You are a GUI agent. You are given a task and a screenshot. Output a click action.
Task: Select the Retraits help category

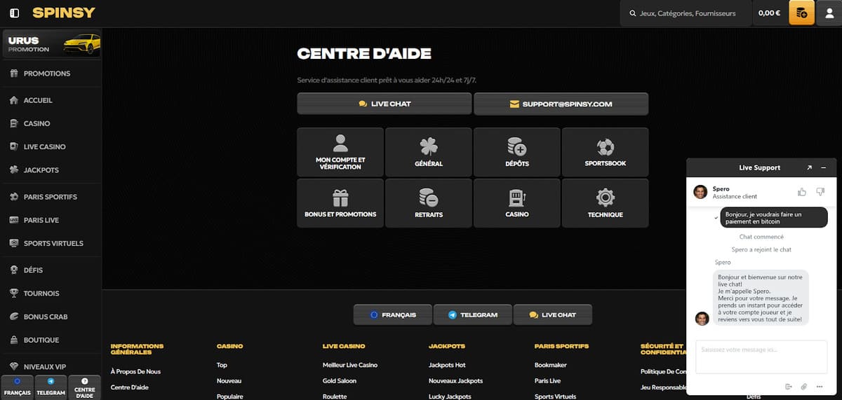point(428,202)
